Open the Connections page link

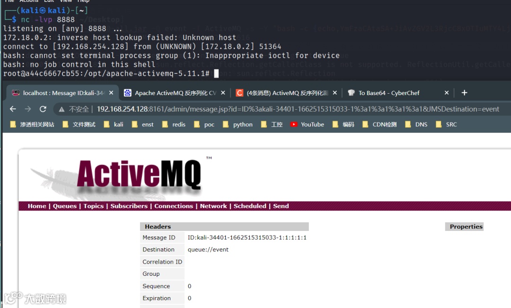174,206
